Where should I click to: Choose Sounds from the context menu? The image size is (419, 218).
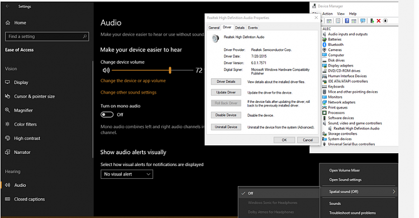click(335, 203)
